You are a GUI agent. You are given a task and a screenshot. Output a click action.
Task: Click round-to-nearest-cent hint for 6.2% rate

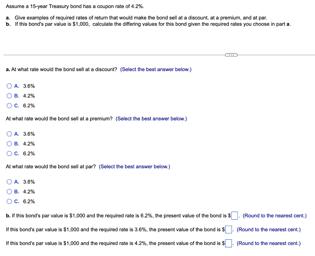pyautogui.click(x=275, y=216)
